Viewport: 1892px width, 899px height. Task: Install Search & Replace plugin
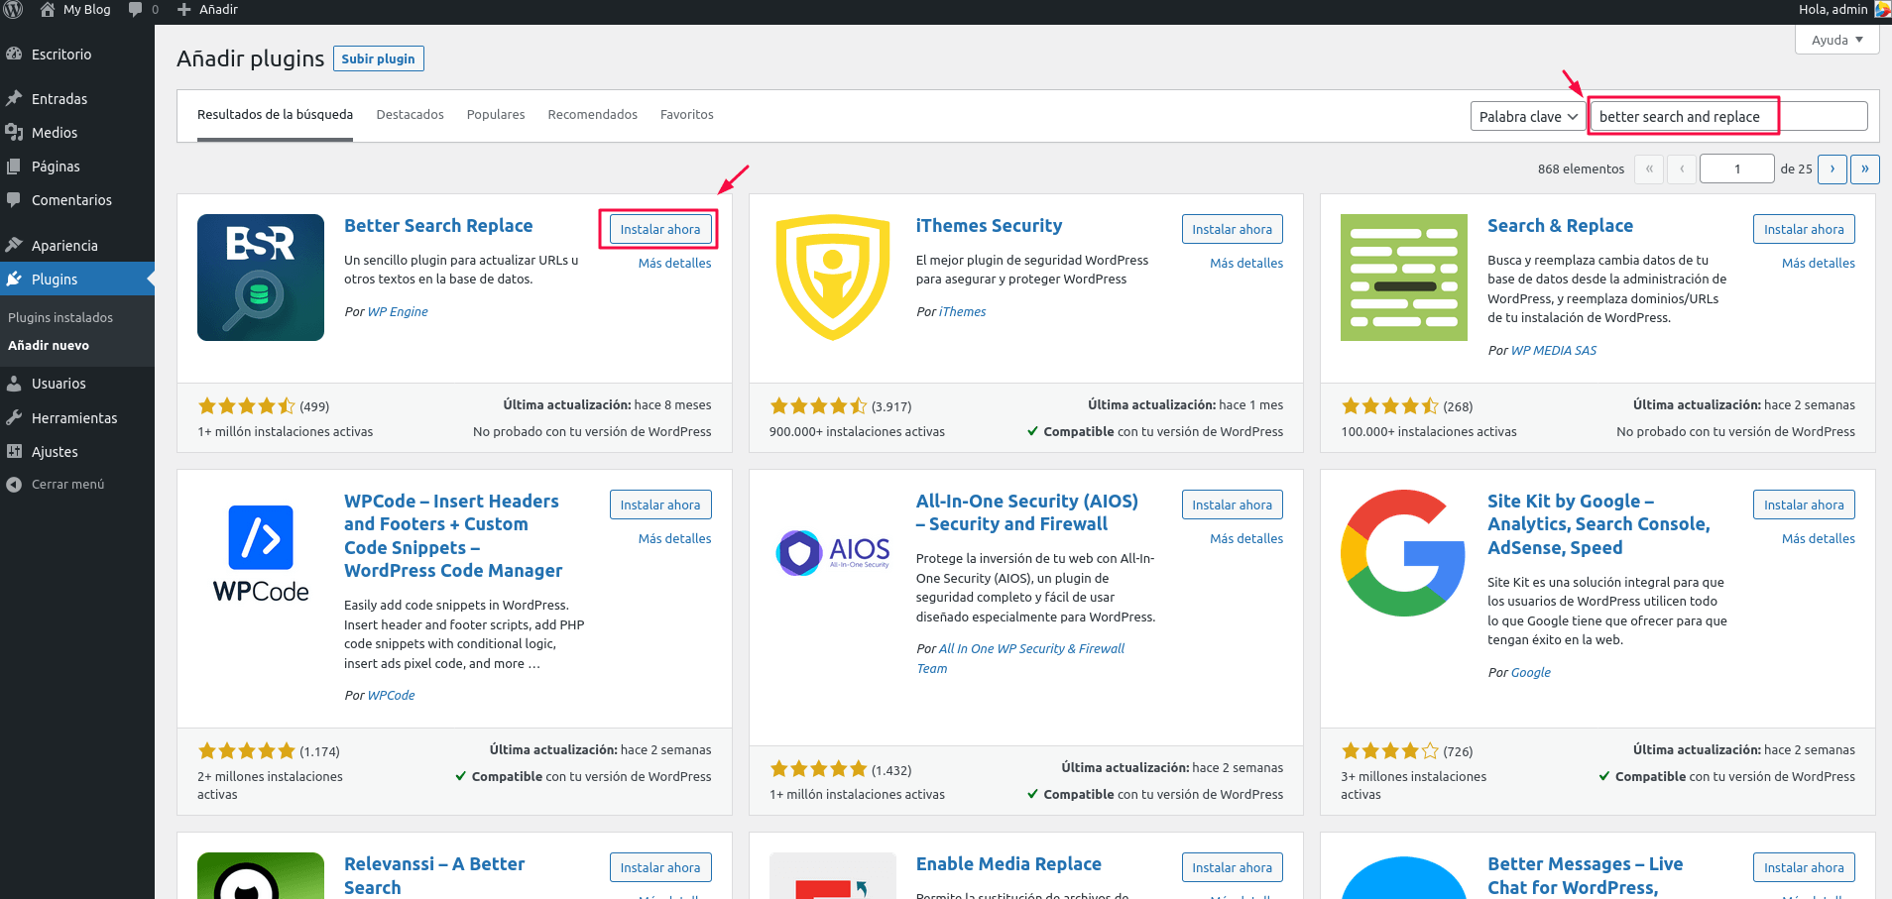coord(1804,229)
